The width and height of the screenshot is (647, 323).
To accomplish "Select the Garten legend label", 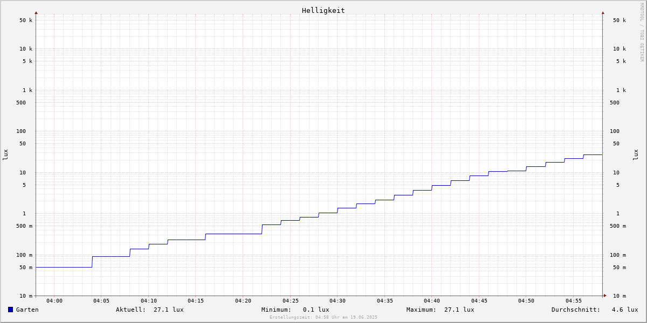I will (27, 310).
